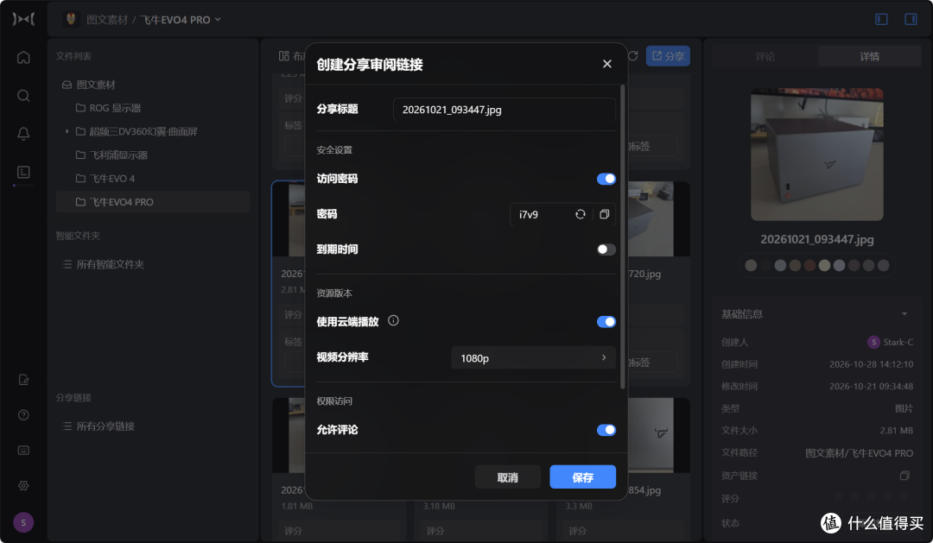This screenshot has height=543, width=933.
Task: Open the image preview thumbnail in details
Action: (x=817, y=155)
